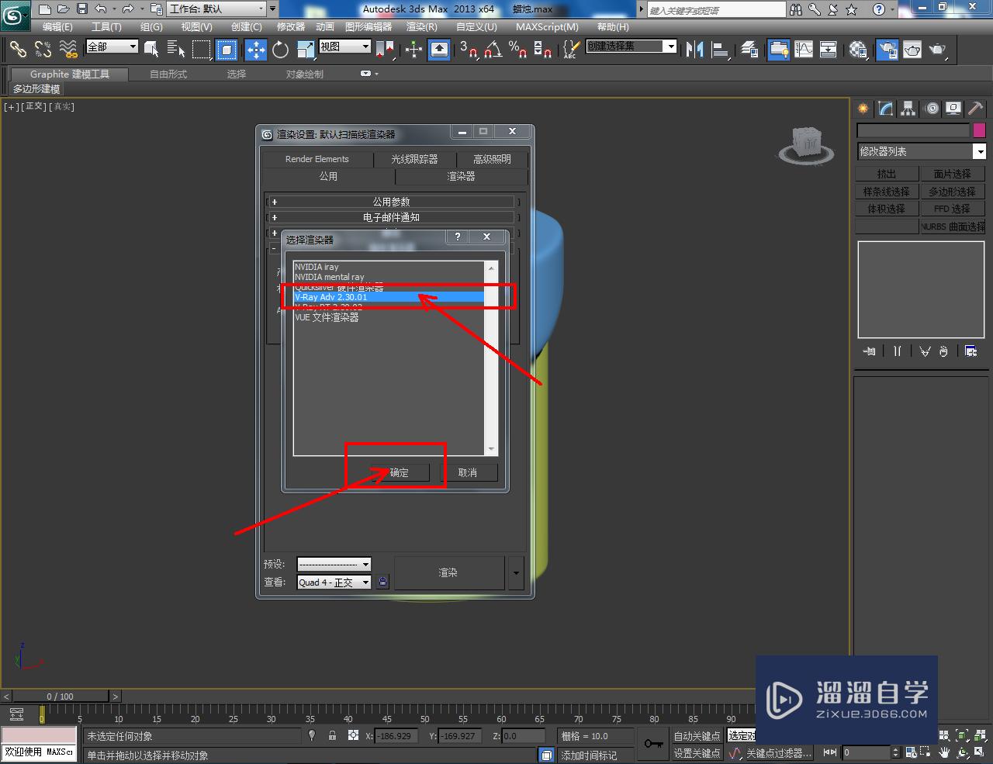Click 取消 in Choose Renderer dialog
Image resolution: width=993 pixels, height=764 pixels.
point(468,472)
